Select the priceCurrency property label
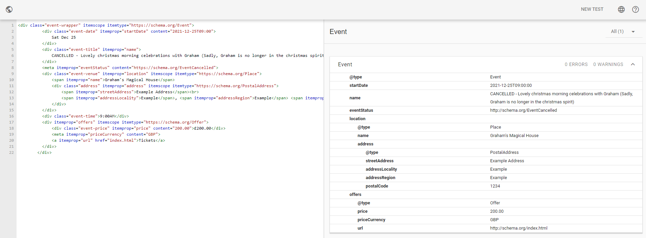This screenshot has height=238, width=646. (x=371, y=220)
